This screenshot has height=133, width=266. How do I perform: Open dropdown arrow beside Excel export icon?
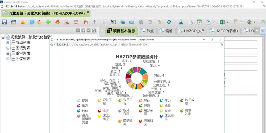click(x=227, y=22)
